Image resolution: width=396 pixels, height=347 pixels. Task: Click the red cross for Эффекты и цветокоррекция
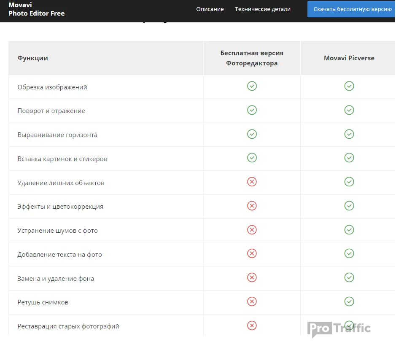click(x=252, y=206)
